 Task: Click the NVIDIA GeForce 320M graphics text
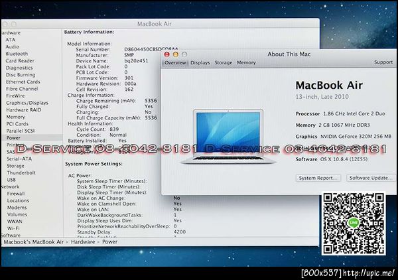tap(356, 137)
